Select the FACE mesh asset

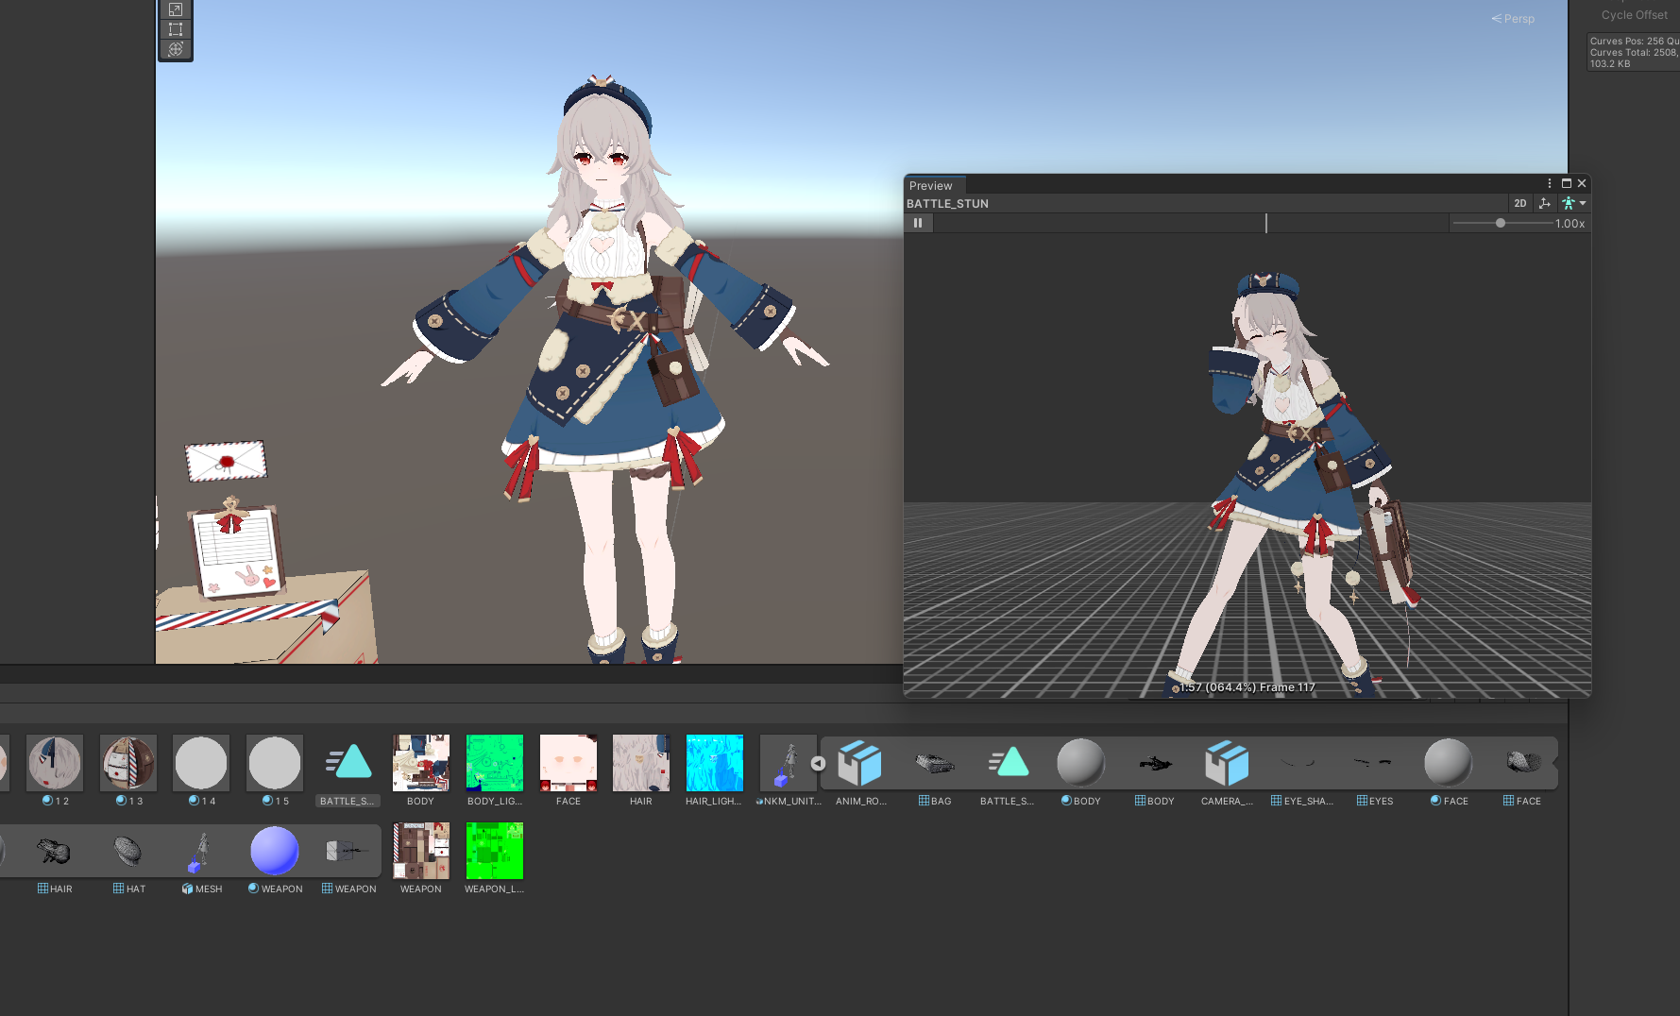click(1521, 763)
